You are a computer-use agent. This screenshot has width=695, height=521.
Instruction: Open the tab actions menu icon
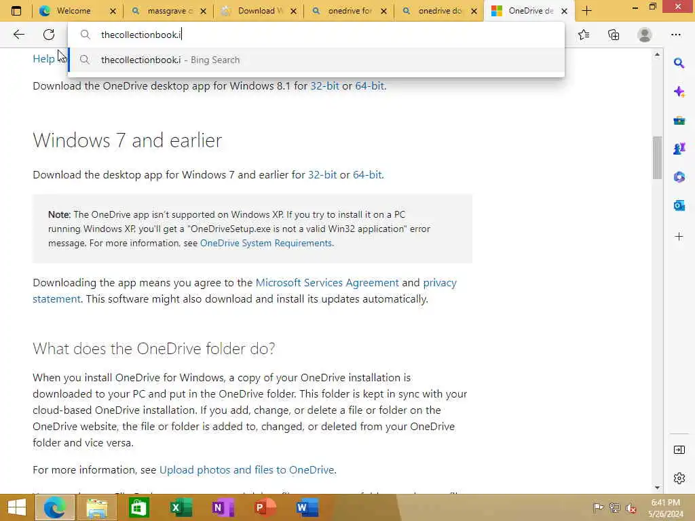pos(16,11)
